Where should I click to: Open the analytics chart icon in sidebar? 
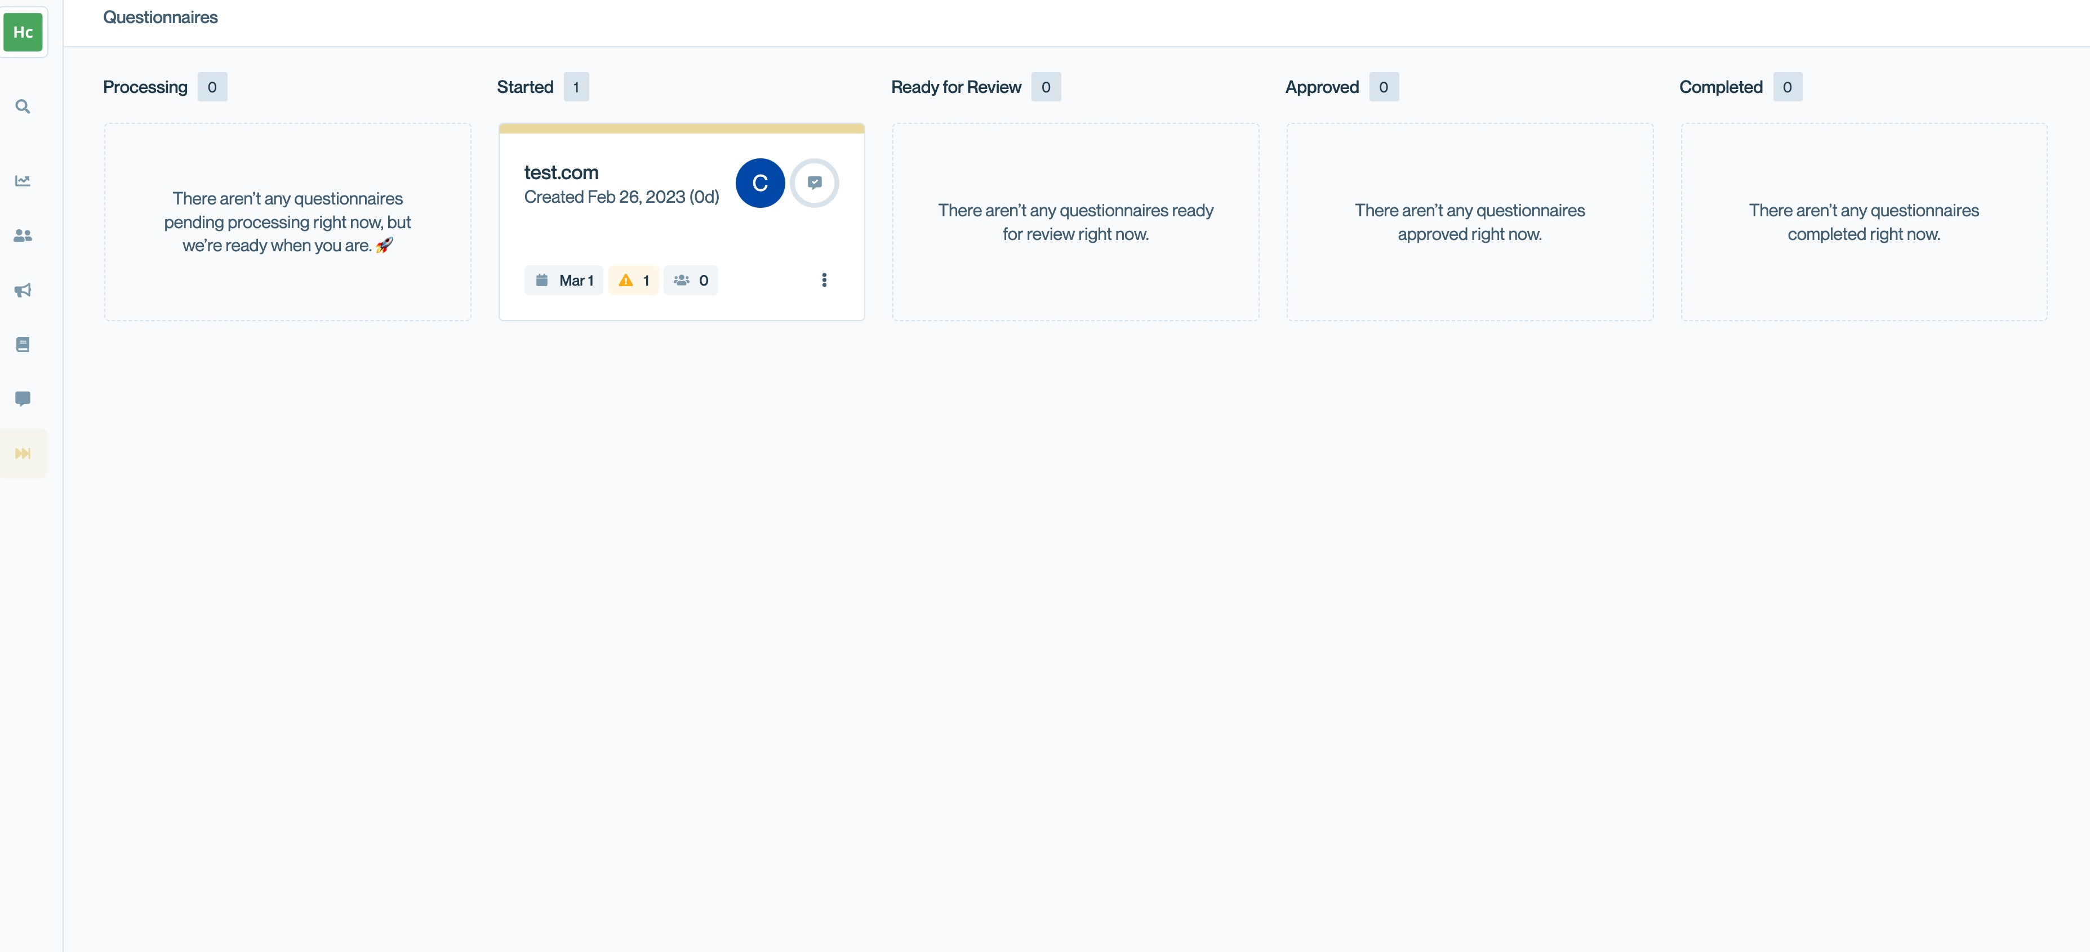[x=23, y=180]
